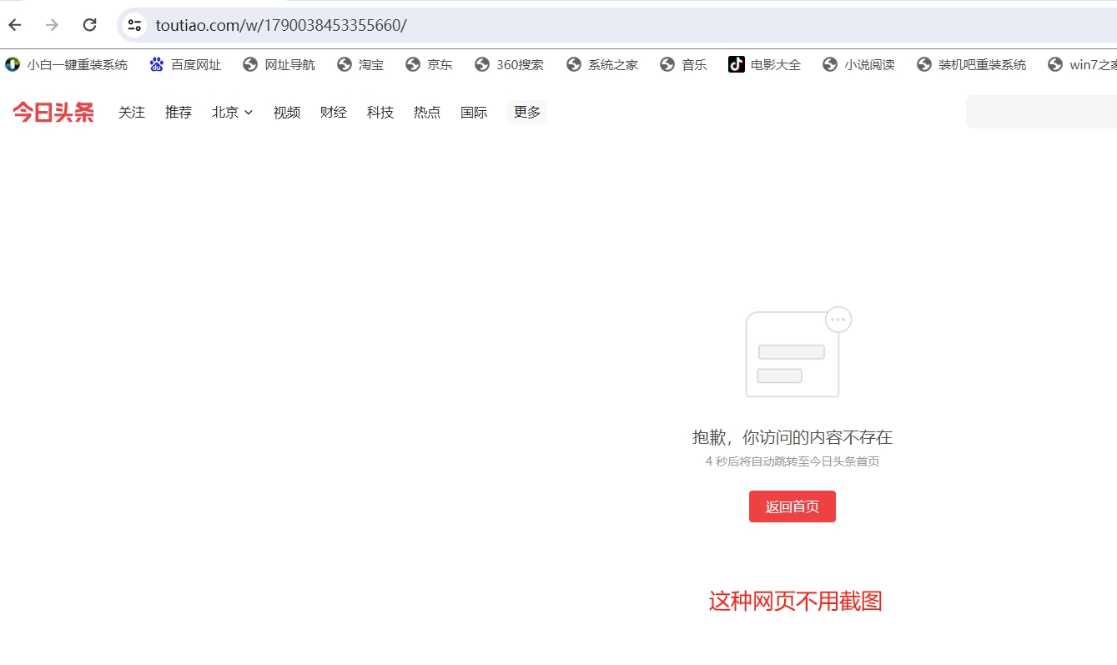The image size is (1117, 665).
Task: Open the 小白一键重装系统 bookmark
Action: coord(67,64)
